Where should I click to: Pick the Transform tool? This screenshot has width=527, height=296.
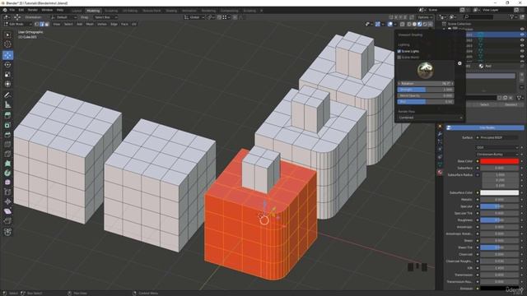coord(7,84)
